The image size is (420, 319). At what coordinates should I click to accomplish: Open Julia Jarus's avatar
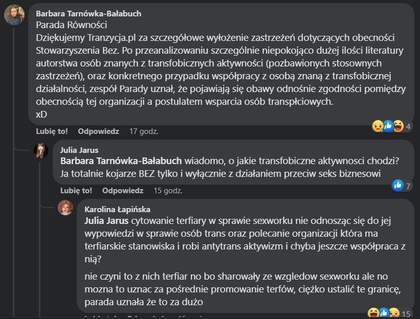(x=41, y=150)
